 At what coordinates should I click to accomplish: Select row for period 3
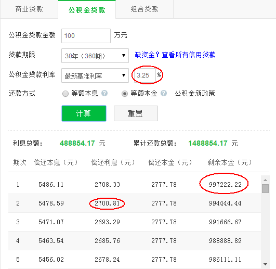tap(135, 222)
